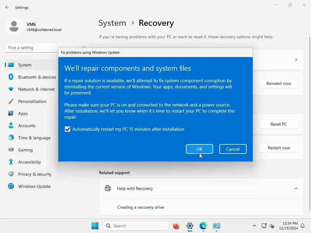Click the Time & language clock icon
Image resolution: width=311 pixels, height=233 pixels.
(11, 138)
